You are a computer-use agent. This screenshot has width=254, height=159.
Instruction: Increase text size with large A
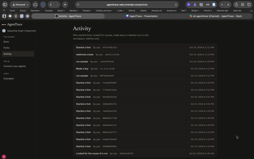click(x=228, y=4)
